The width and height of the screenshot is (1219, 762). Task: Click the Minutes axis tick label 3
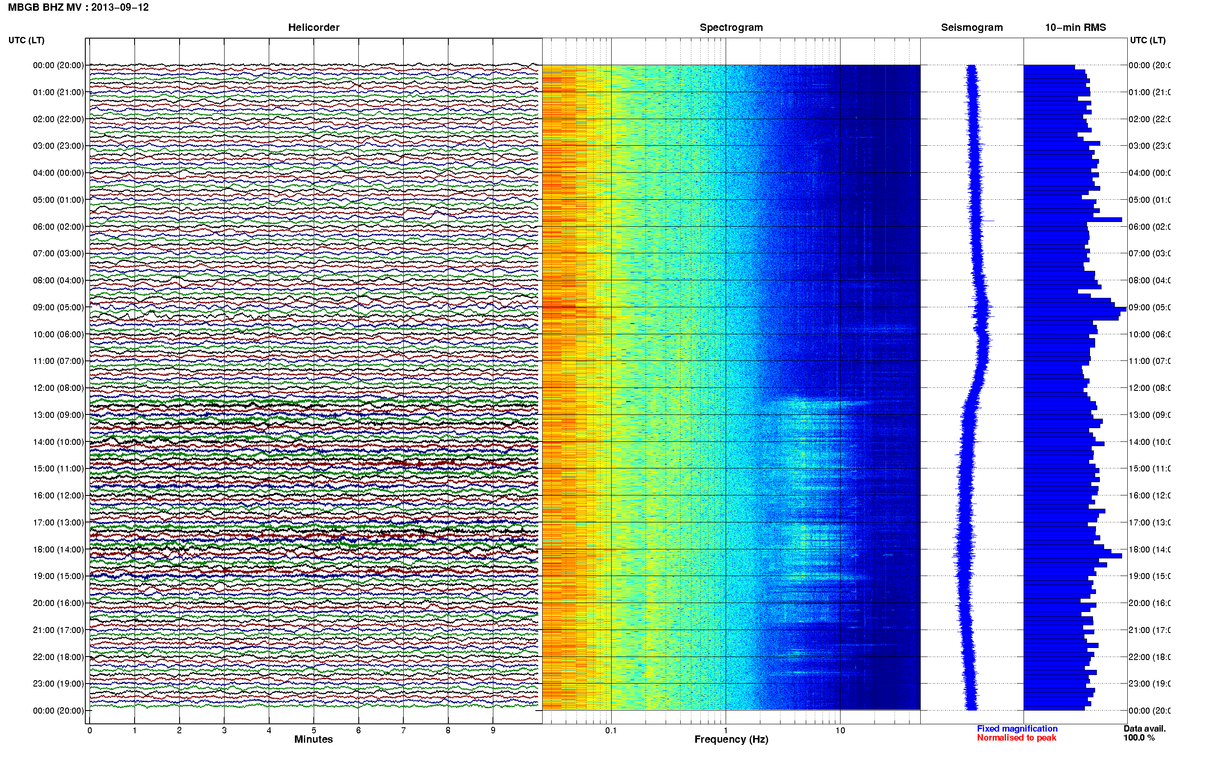click(x=224, y=730)
